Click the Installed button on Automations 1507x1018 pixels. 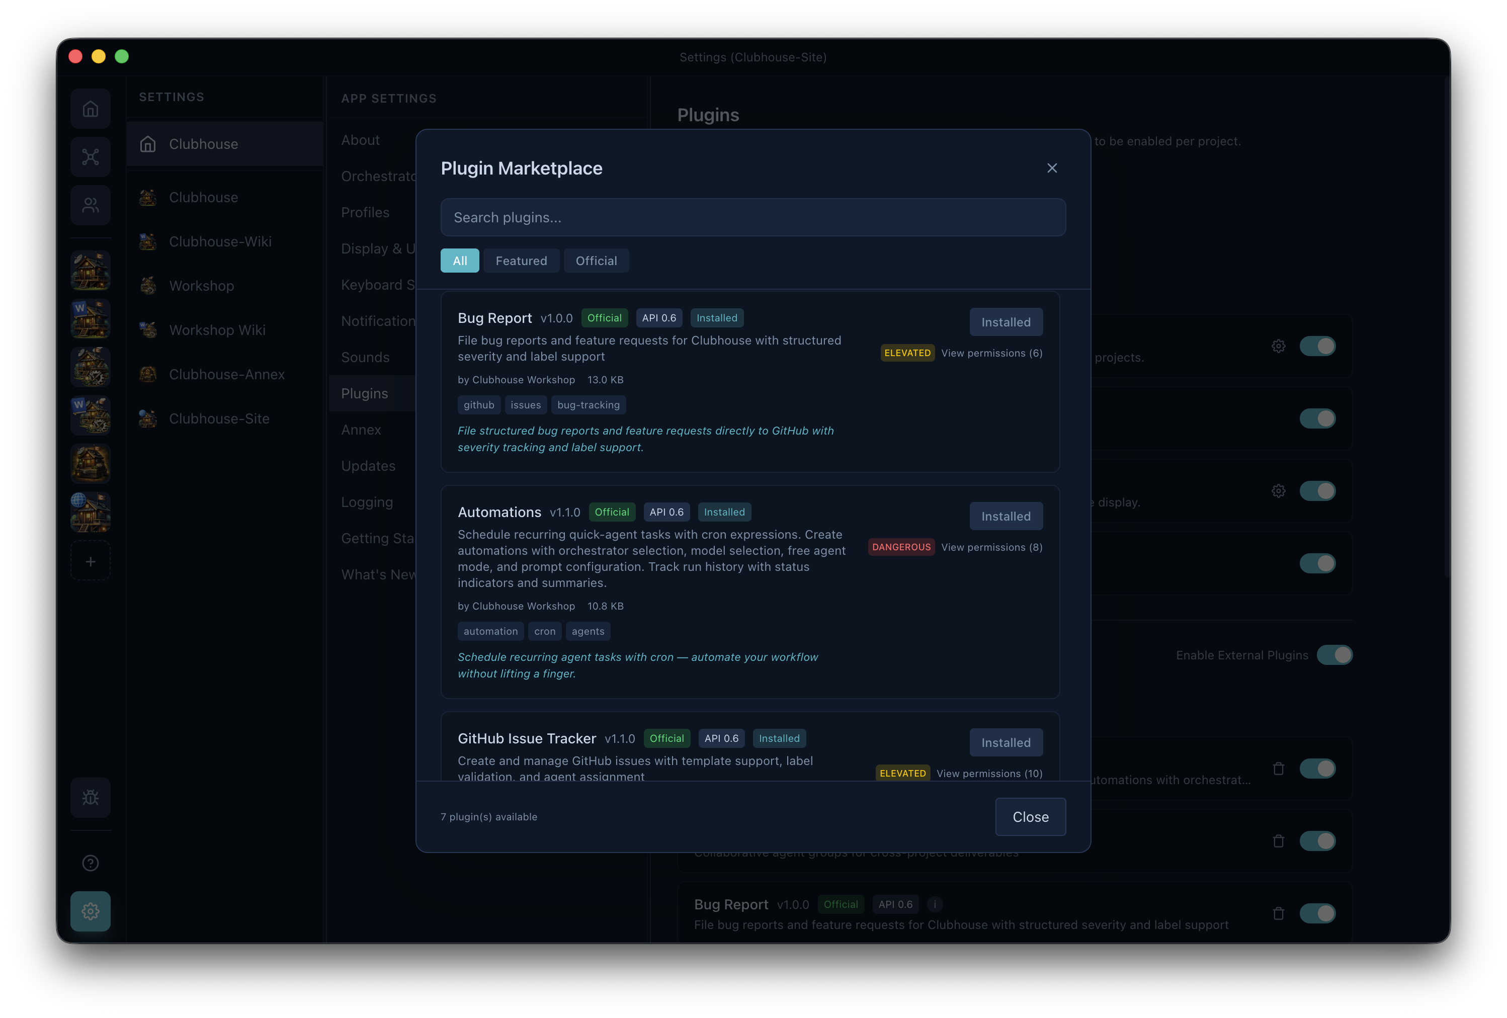point(1006,516)
